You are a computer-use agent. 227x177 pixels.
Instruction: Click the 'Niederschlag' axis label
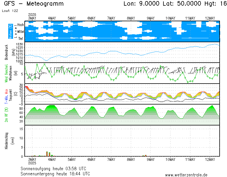(x=6, y=141)
